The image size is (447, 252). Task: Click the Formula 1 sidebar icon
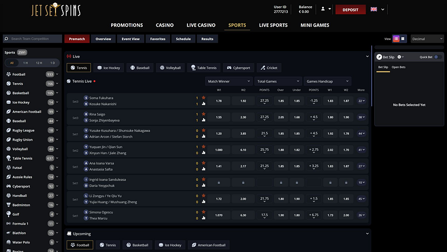[x=9, y=223]
